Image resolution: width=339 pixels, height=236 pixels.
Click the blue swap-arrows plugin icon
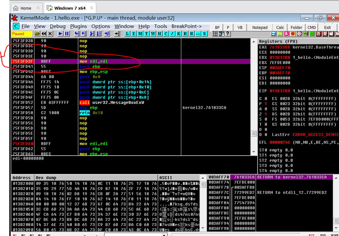(x=274, y=34)
